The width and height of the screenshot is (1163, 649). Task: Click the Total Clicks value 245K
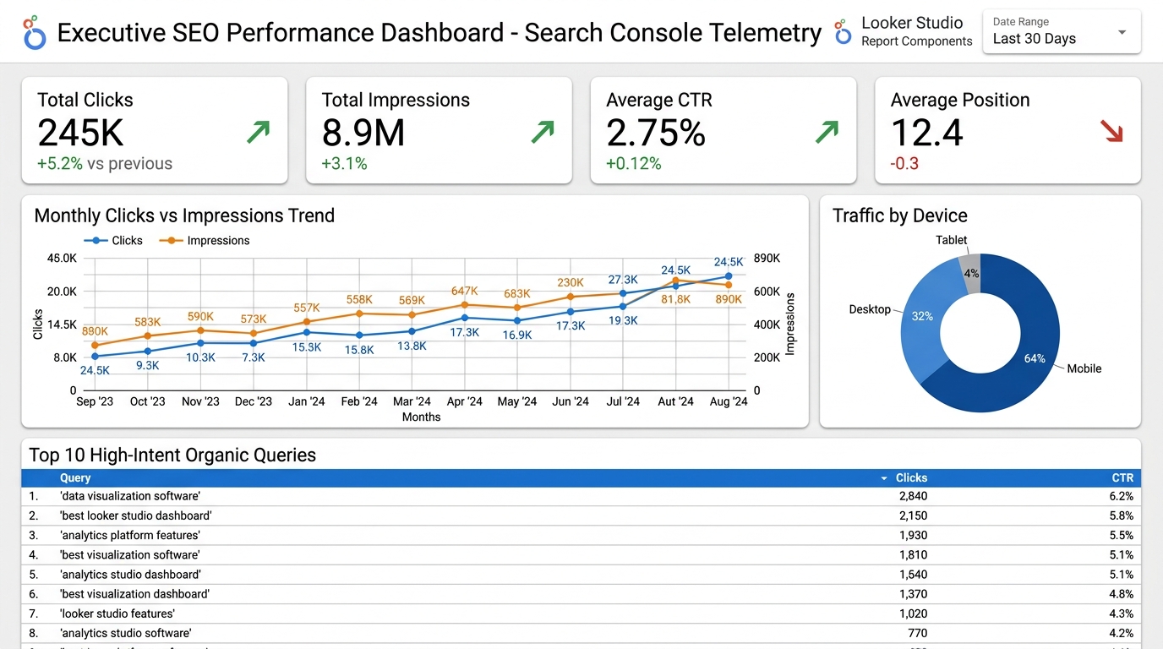81,133
